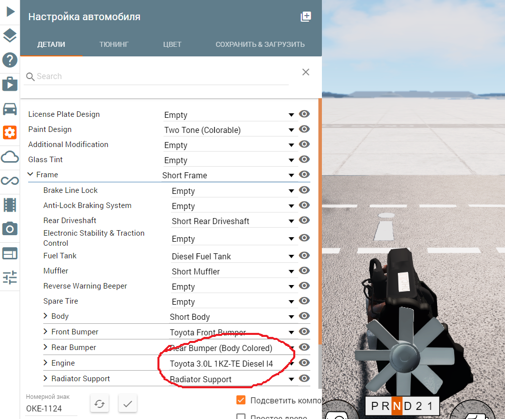Open the car icon in the sidebar
Viewport: 505px width, 419px height.
click(10, 109)
